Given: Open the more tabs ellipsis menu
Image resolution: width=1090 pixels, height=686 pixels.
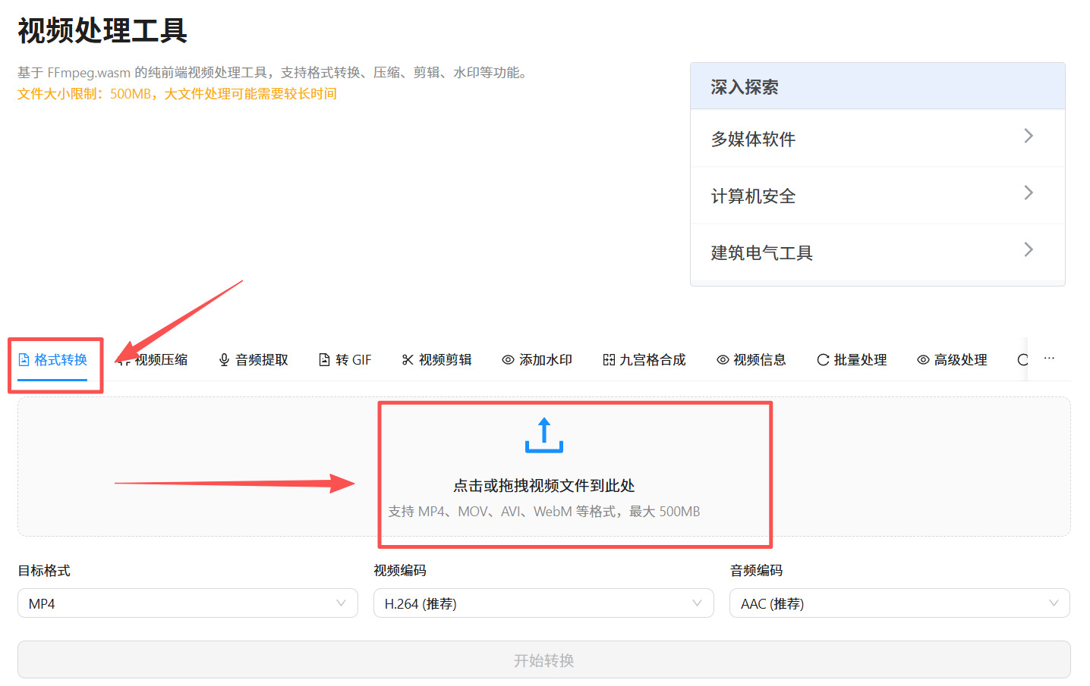Looking at the screenshot, I should [x=1049, y=358].
